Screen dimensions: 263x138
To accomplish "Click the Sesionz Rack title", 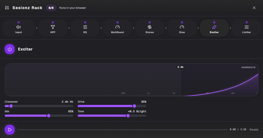I will [27, 8].
